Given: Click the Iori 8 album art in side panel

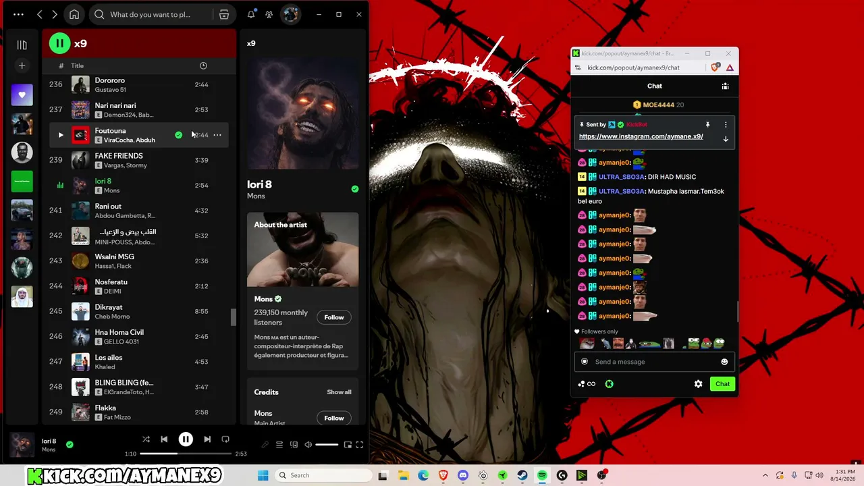Looking at the screenshot, I should (302, 113).
